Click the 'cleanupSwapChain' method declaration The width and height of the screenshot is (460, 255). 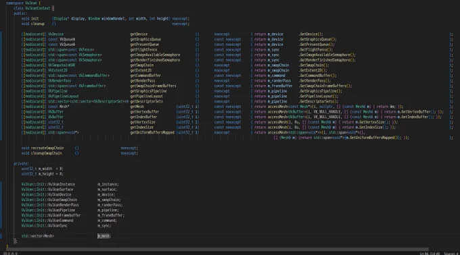pos(47,153)
